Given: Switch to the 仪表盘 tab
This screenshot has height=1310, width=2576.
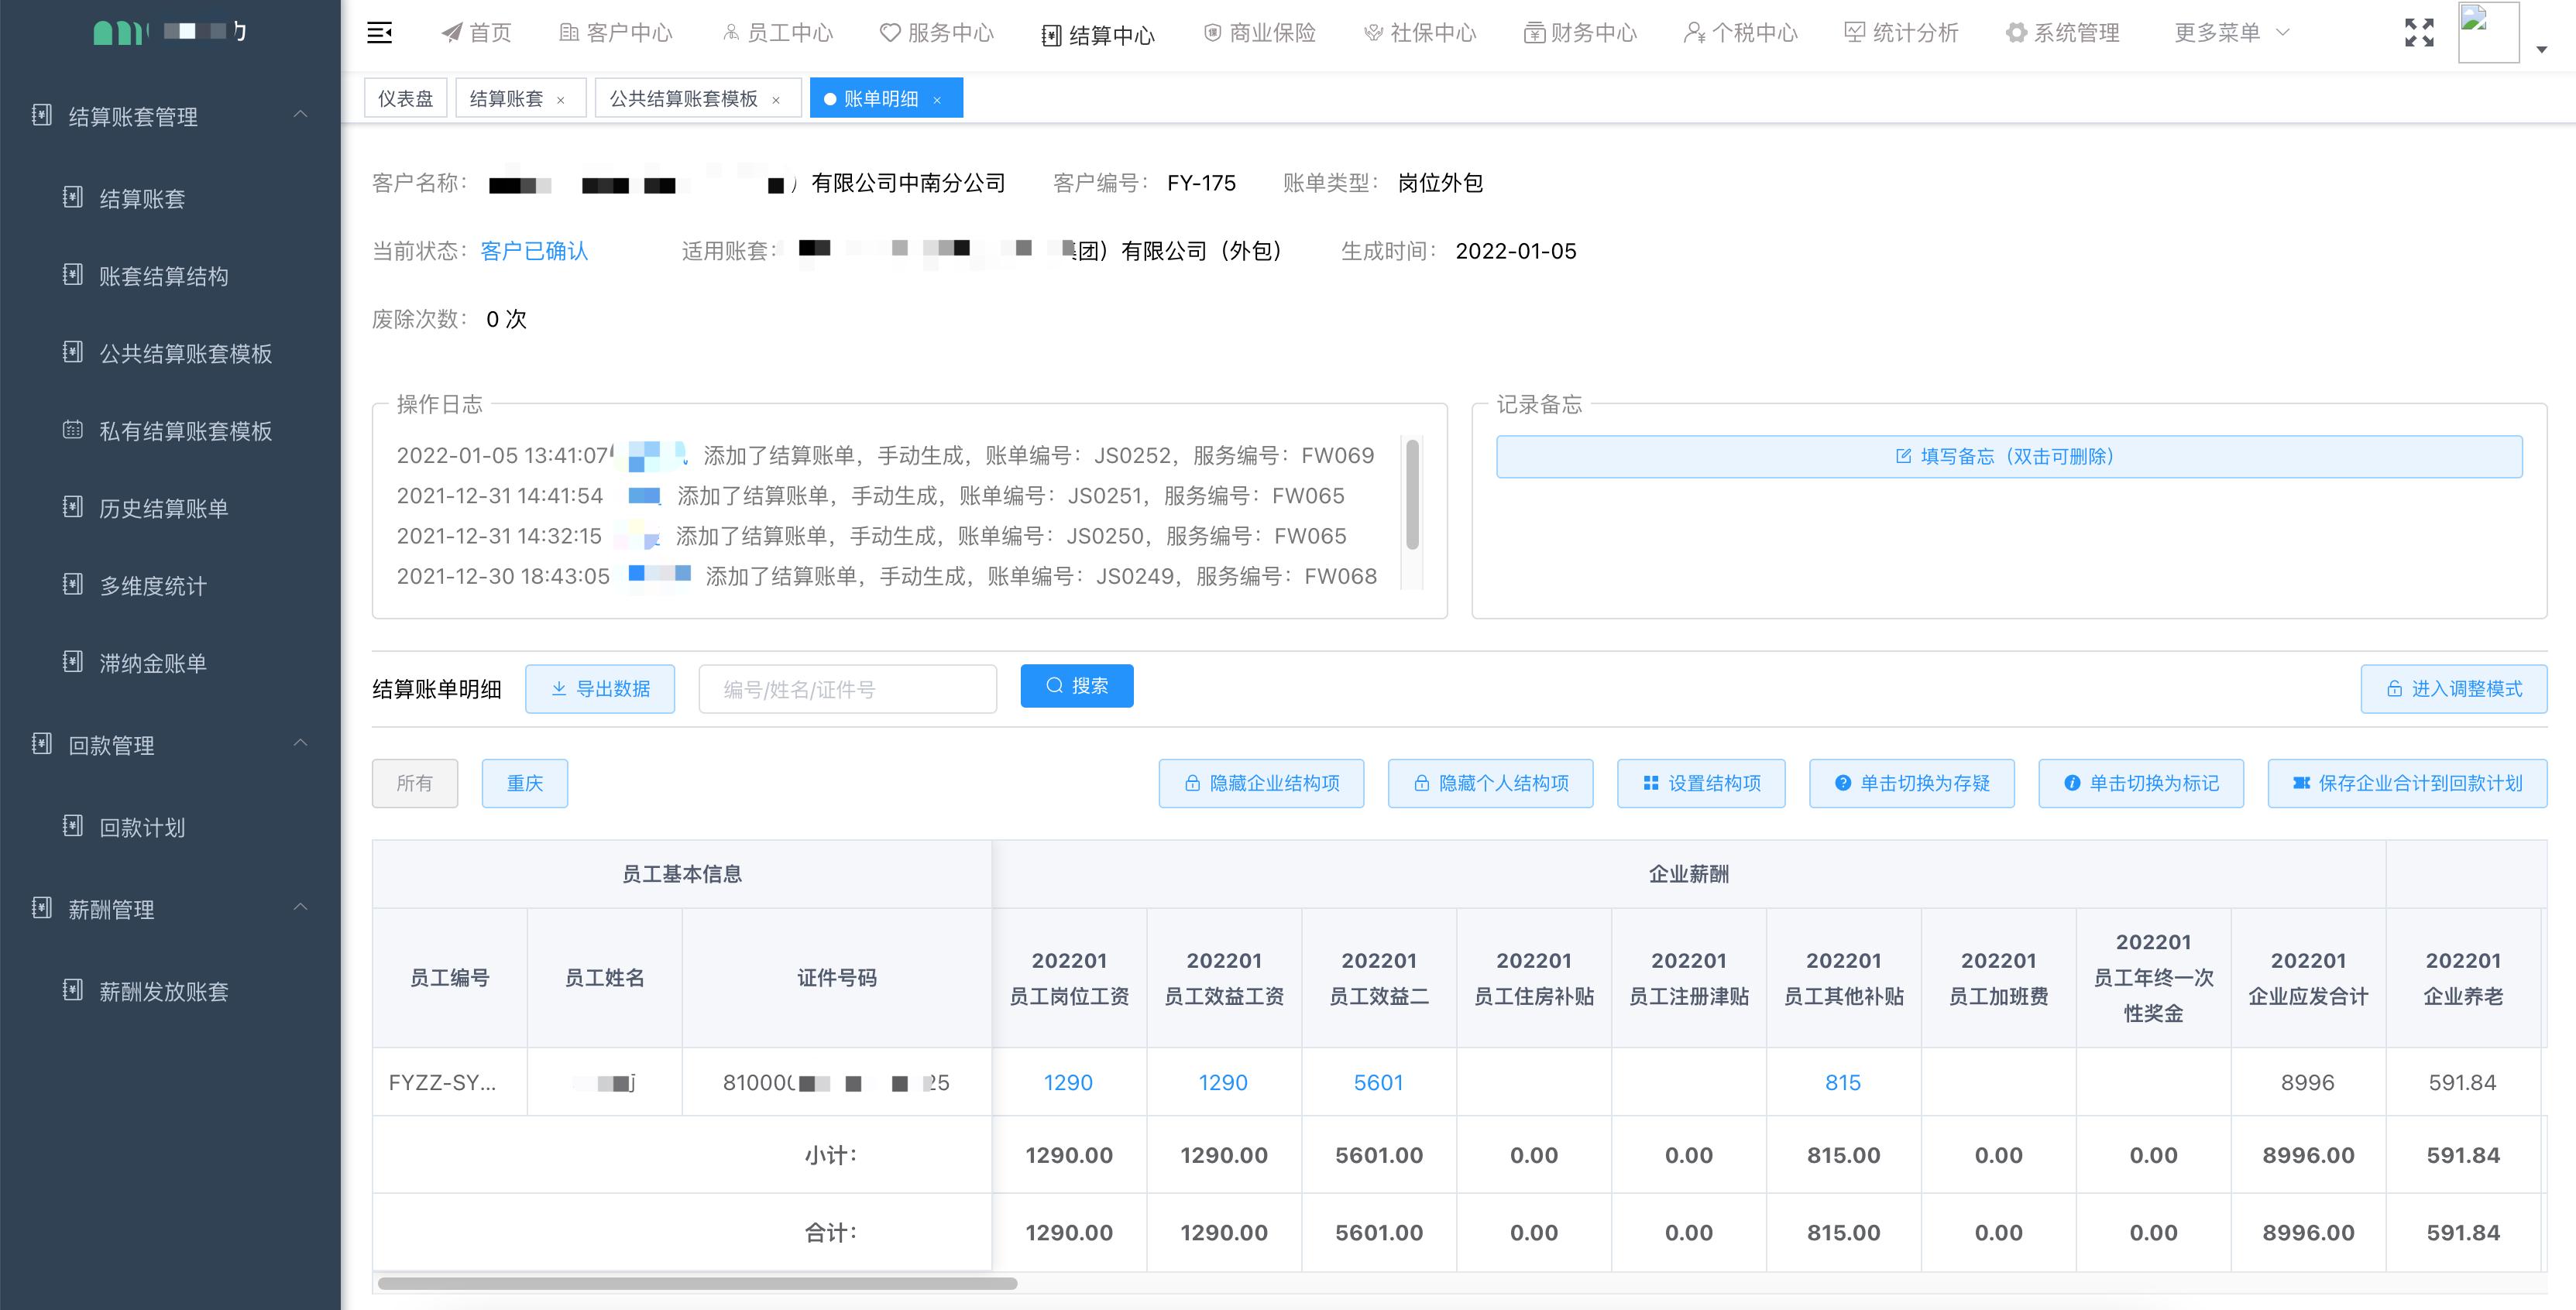Looking at the screenshot, I should [405, 97].
